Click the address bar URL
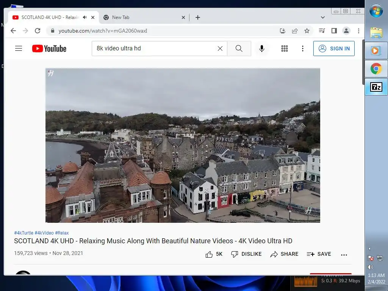The height and width of the screenshot is (291, 388). (103, 31)
